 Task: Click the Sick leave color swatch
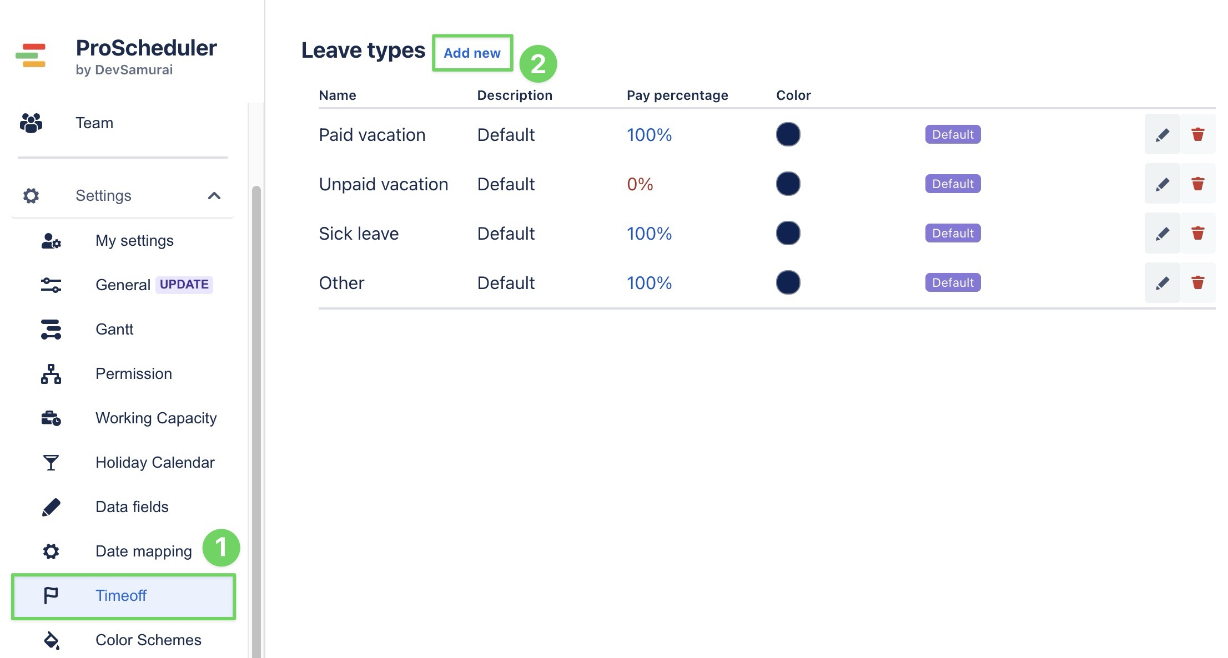788,234
